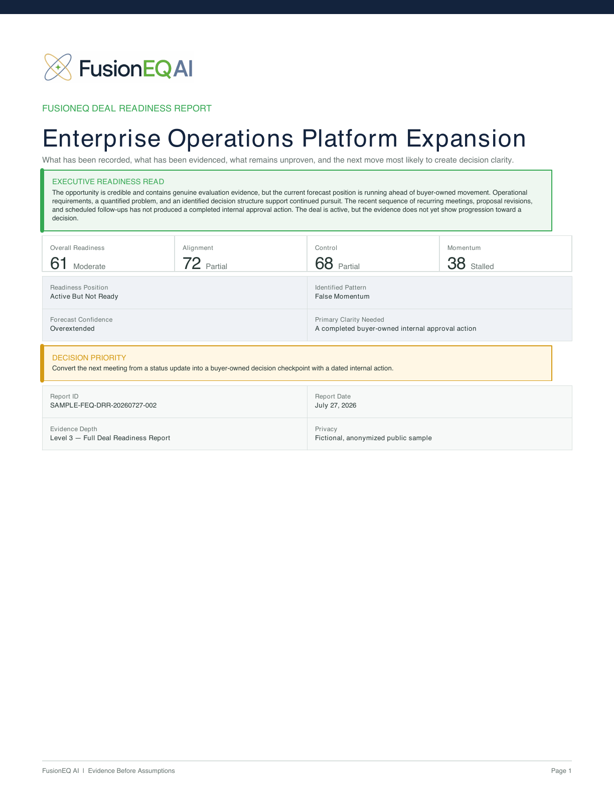Select the value 'False Momentum'

click(x=342, y=297)
